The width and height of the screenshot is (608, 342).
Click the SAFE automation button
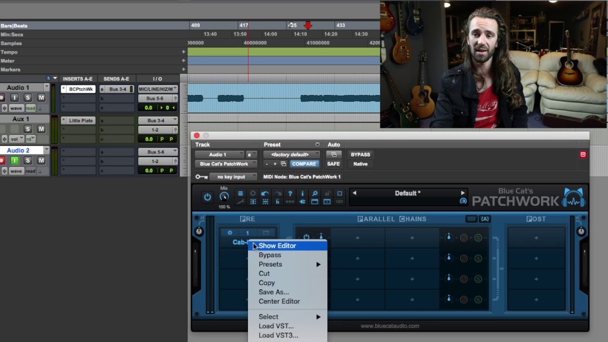333,164
